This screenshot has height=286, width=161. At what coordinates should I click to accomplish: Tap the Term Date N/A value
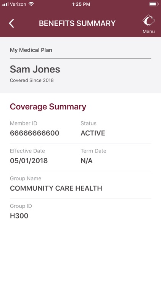(87, 161)
